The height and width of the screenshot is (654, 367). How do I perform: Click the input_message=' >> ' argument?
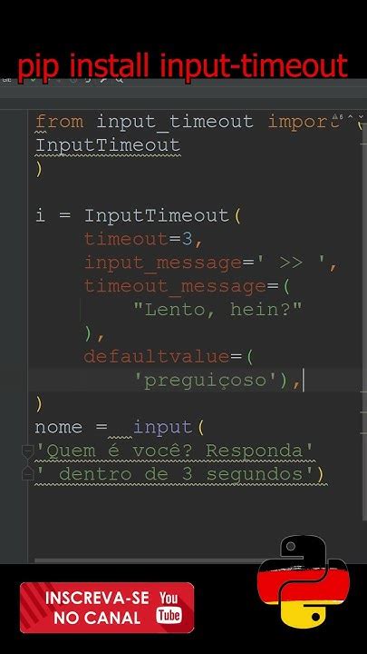[x=210, y=263]
